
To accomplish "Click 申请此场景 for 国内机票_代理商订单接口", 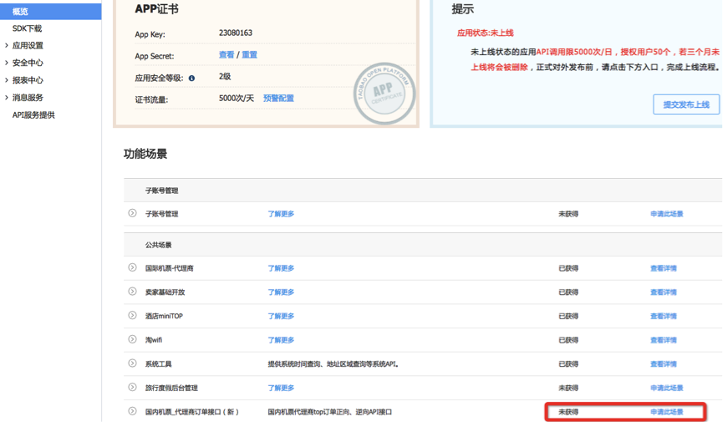I will [x=667, y=412].
